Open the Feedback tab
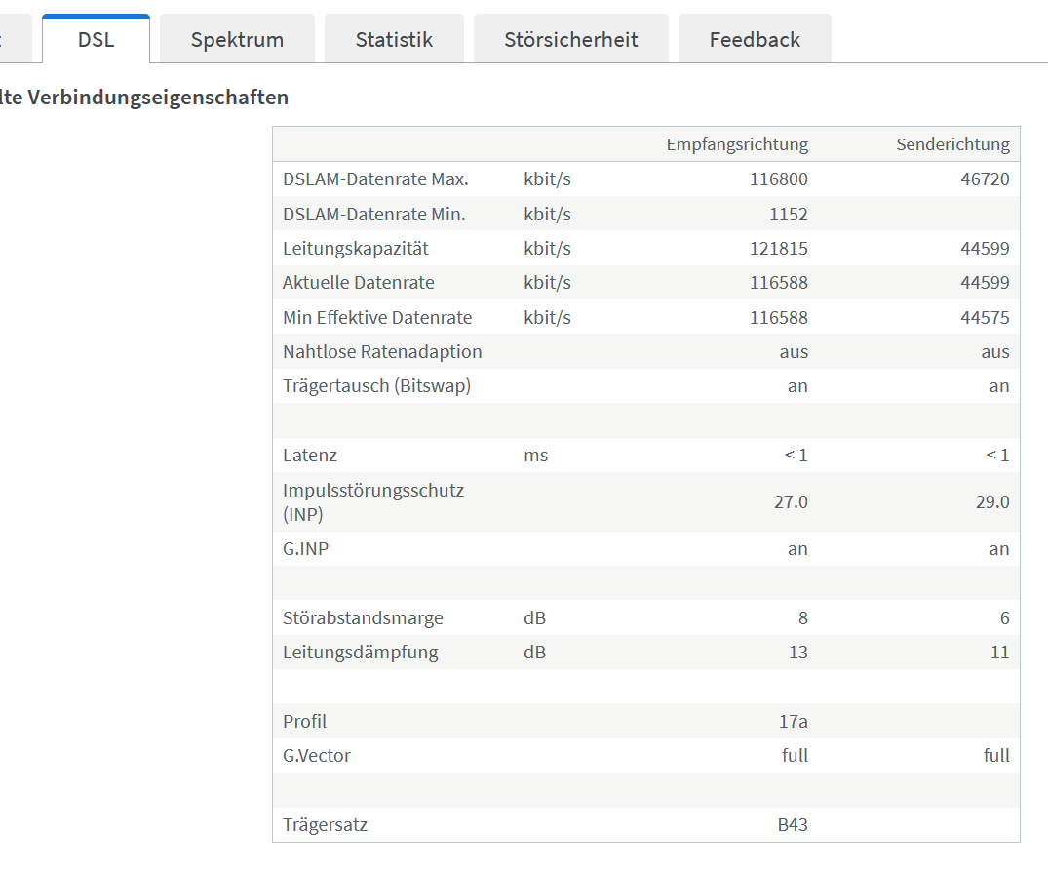The width and height of the screenshot is (1048, 874). coord(755,39)
